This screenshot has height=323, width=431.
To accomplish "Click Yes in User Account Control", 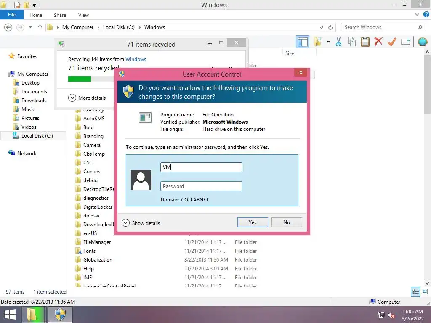I will [x=253, y=222].
